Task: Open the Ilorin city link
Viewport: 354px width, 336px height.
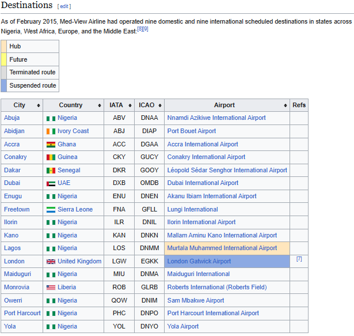Action: click(10, 222)
